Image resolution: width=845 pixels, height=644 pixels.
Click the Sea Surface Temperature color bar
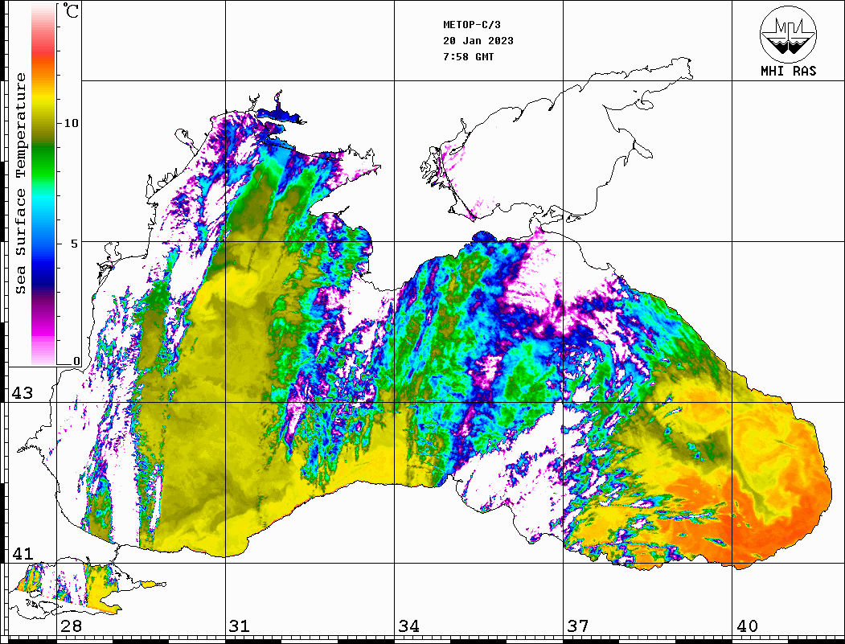(x=43, y=184)
